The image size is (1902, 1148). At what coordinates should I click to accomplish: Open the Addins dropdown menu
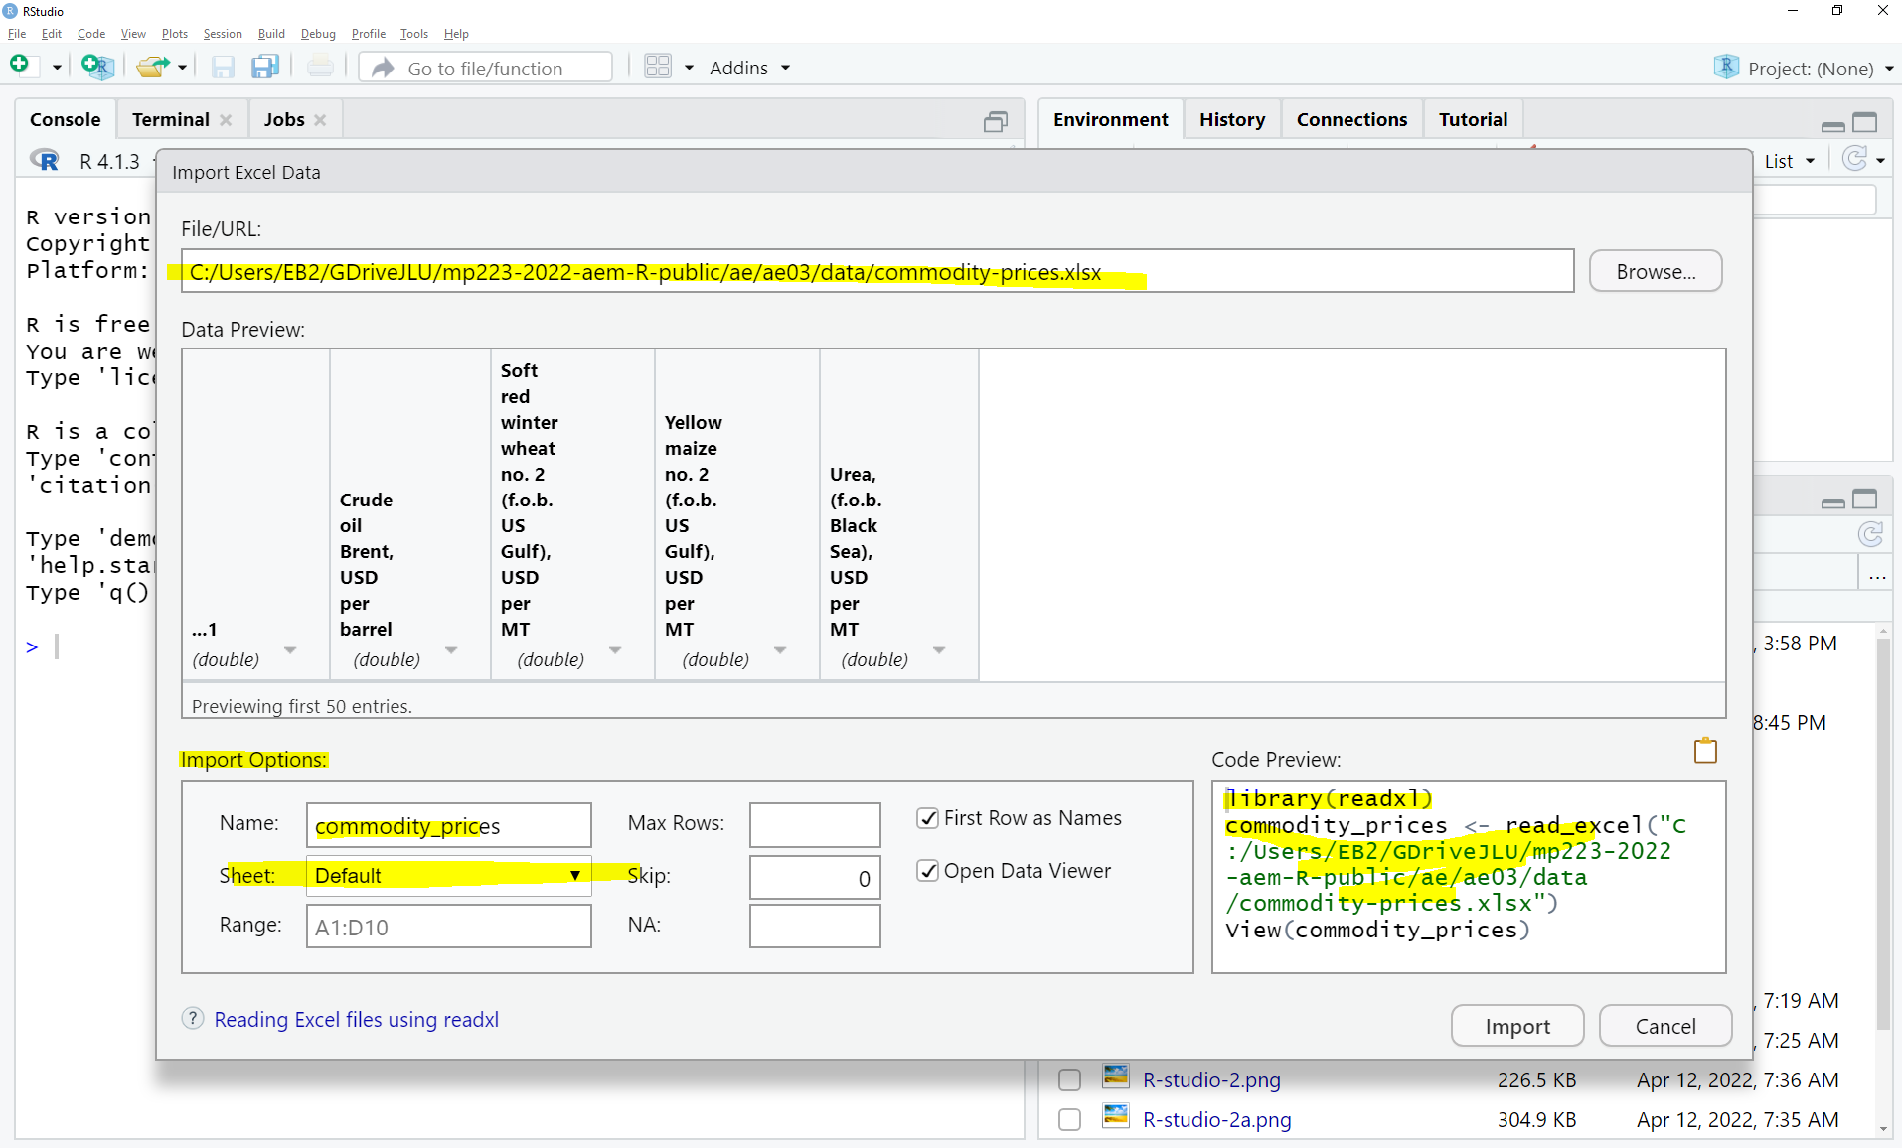point(749,68)
